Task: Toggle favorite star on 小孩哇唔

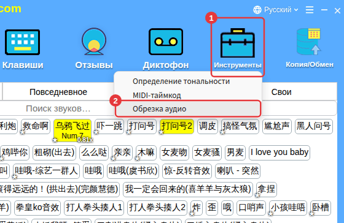Action: point(270,214)
